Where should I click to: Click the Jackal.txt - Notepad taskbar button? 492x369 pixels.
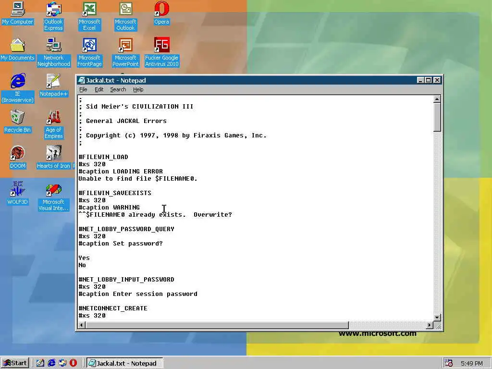point(125,363)
